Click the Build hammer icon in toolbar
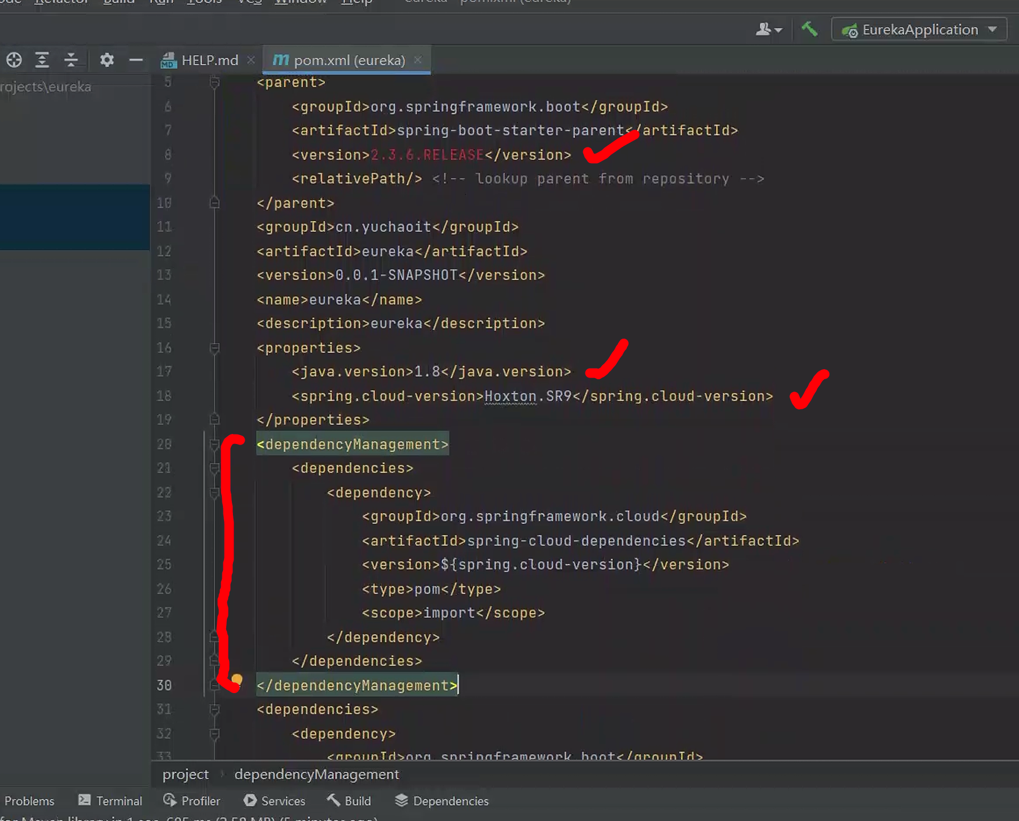Screen dimensions: 1019x821 (x=810, y=29)
